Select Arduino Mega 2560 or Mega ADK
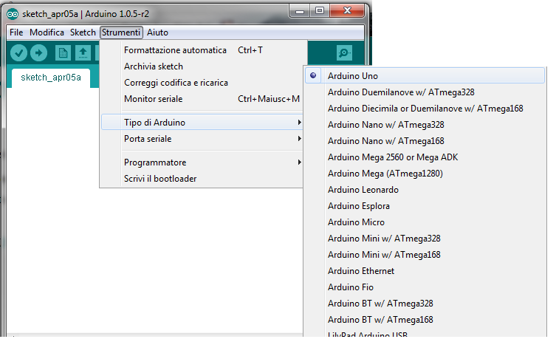The image size is (556, 339). coord(425,157)
